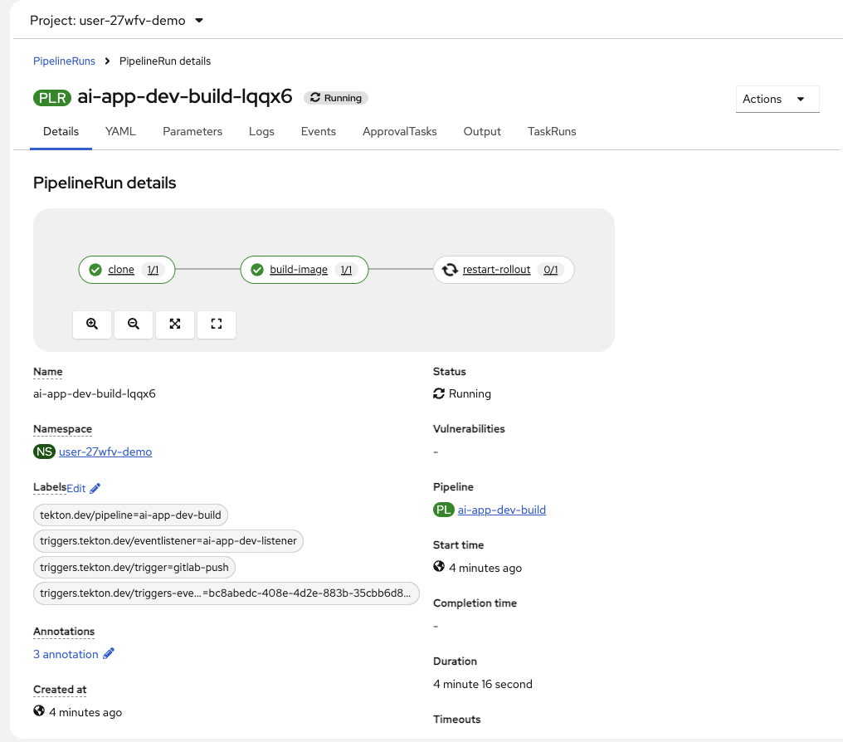Image resolution: width=843 pixels, height=742 pixels.
Task: Click the green checkmark on build-image task
Action: coord(257,270)
